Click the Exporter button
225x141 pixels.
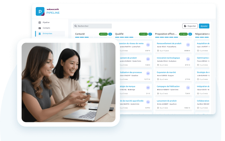190,26
